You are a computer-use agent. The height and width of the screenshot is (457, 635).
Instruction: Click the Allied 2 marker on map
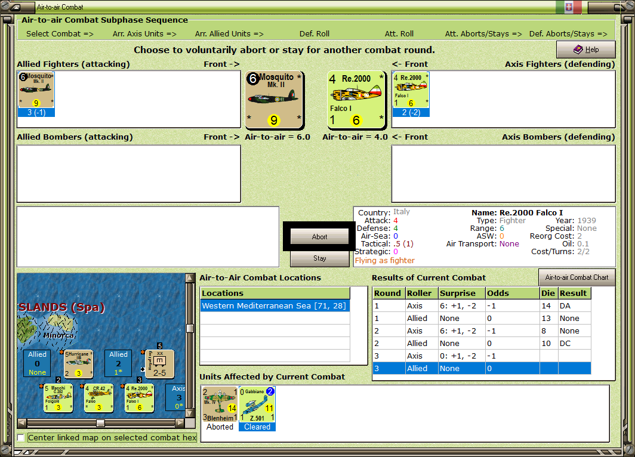pos(118,363)
